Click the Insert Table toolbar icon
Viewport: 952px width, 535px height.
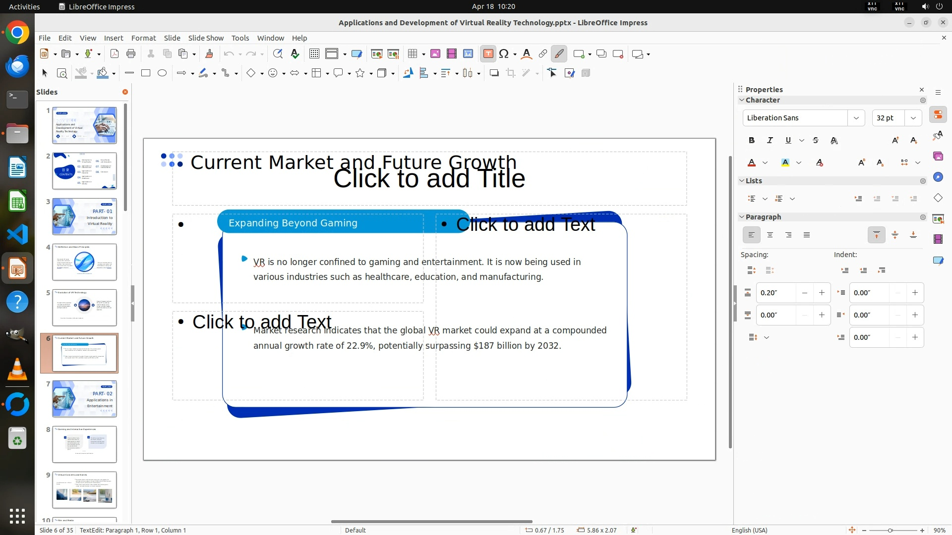click(412, 54)
